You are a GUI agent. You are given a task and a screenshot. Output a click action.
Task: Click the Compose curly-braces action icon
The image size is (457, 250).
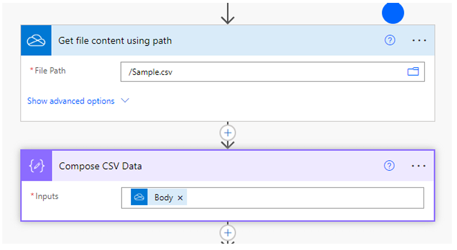pos(37,166)
